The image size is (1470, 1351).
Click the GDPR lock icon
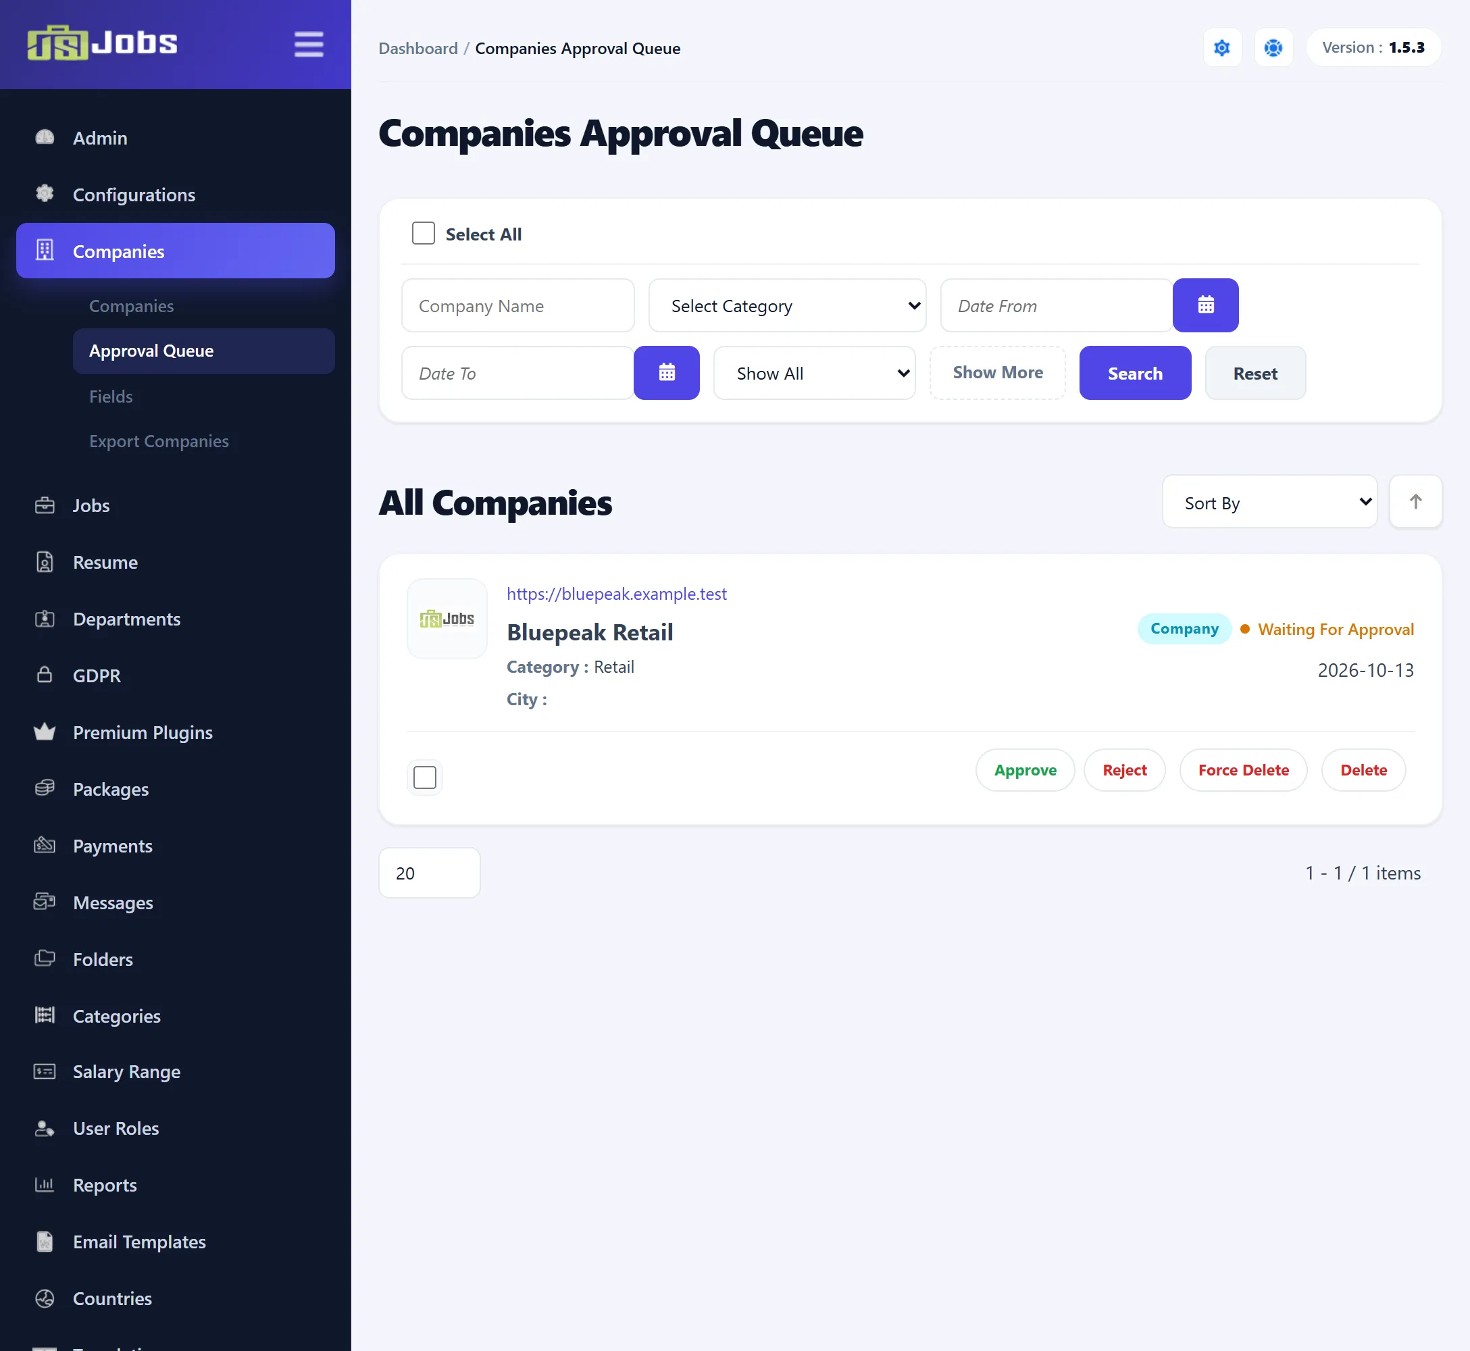point(45,675)
